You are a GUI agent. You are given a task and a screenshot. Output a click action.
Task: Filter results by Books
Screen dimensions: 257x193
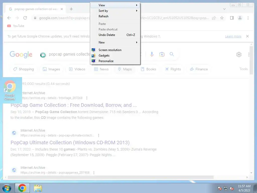click(148, 69)
